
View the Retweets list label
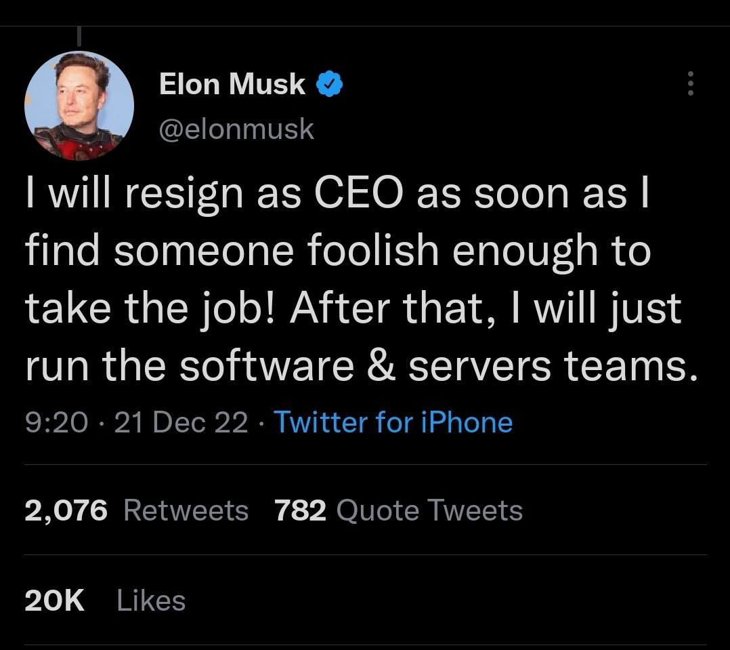pyautogui.click(x=186, y=510)
